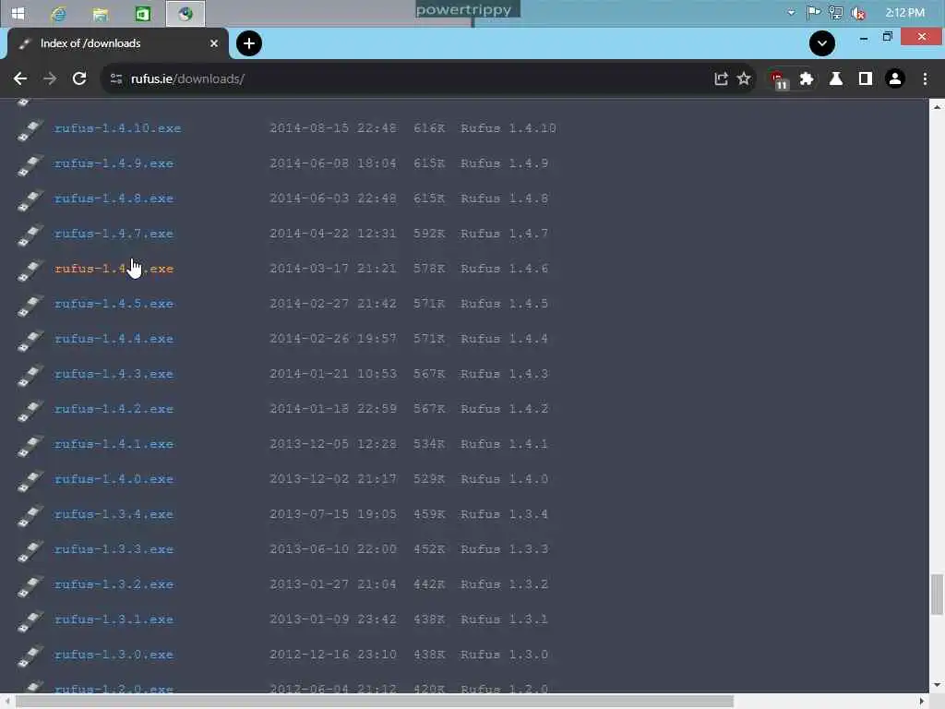Click the horizontal scroll right arrow

[922, 702]
